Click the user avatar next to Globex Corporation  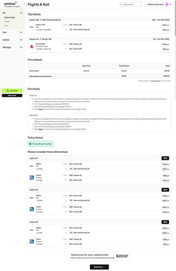click(x=167, y=4)
